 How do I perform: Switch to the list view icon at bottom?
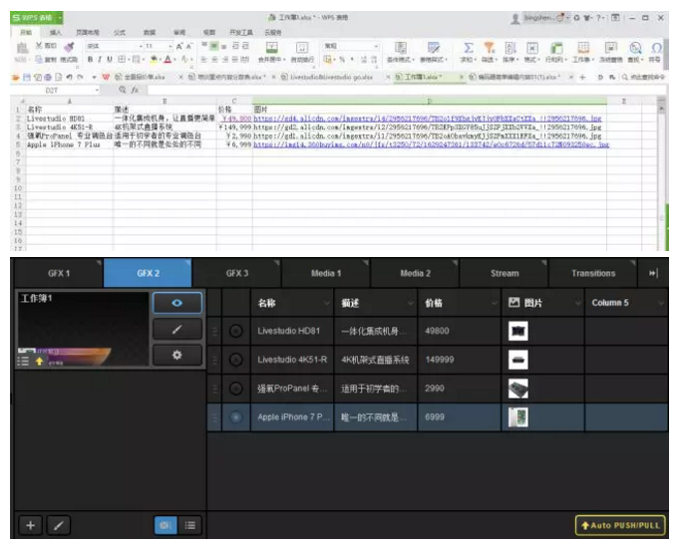coord(189,525)
